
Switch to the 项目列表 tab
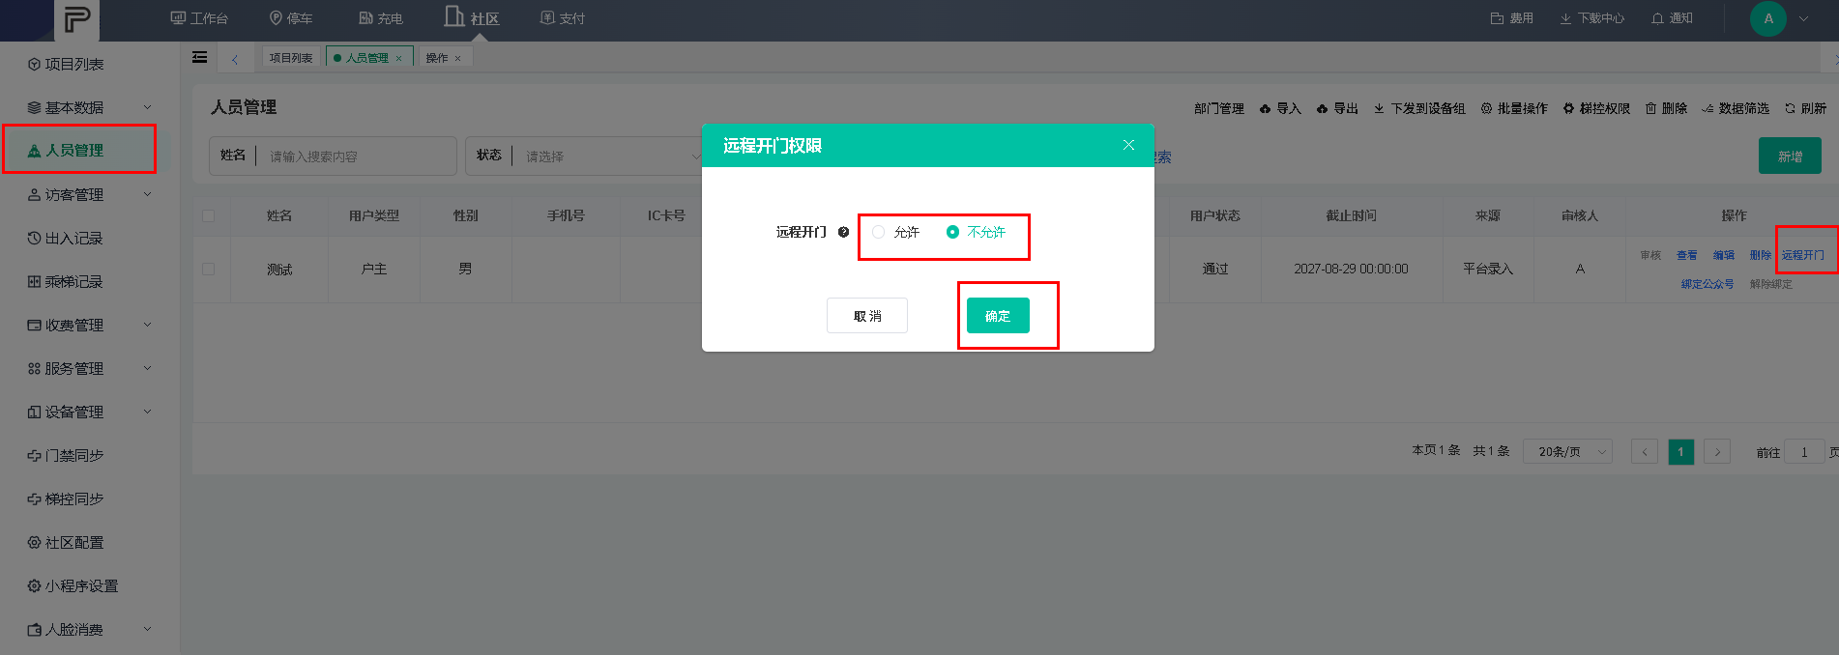(x=291, y=58)
